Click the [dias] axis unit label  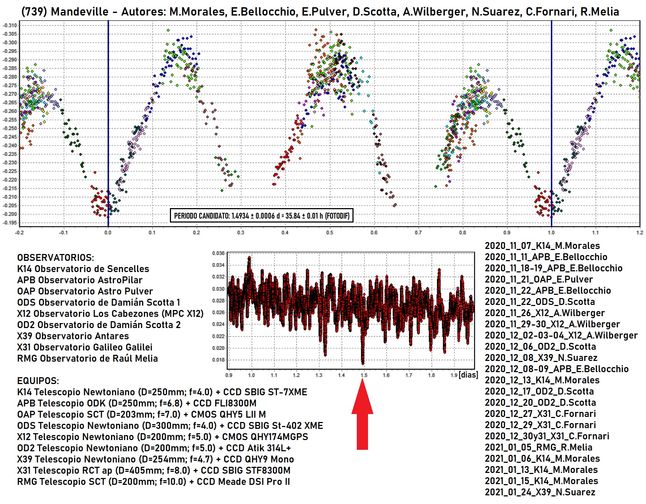(x=469, y=375)
